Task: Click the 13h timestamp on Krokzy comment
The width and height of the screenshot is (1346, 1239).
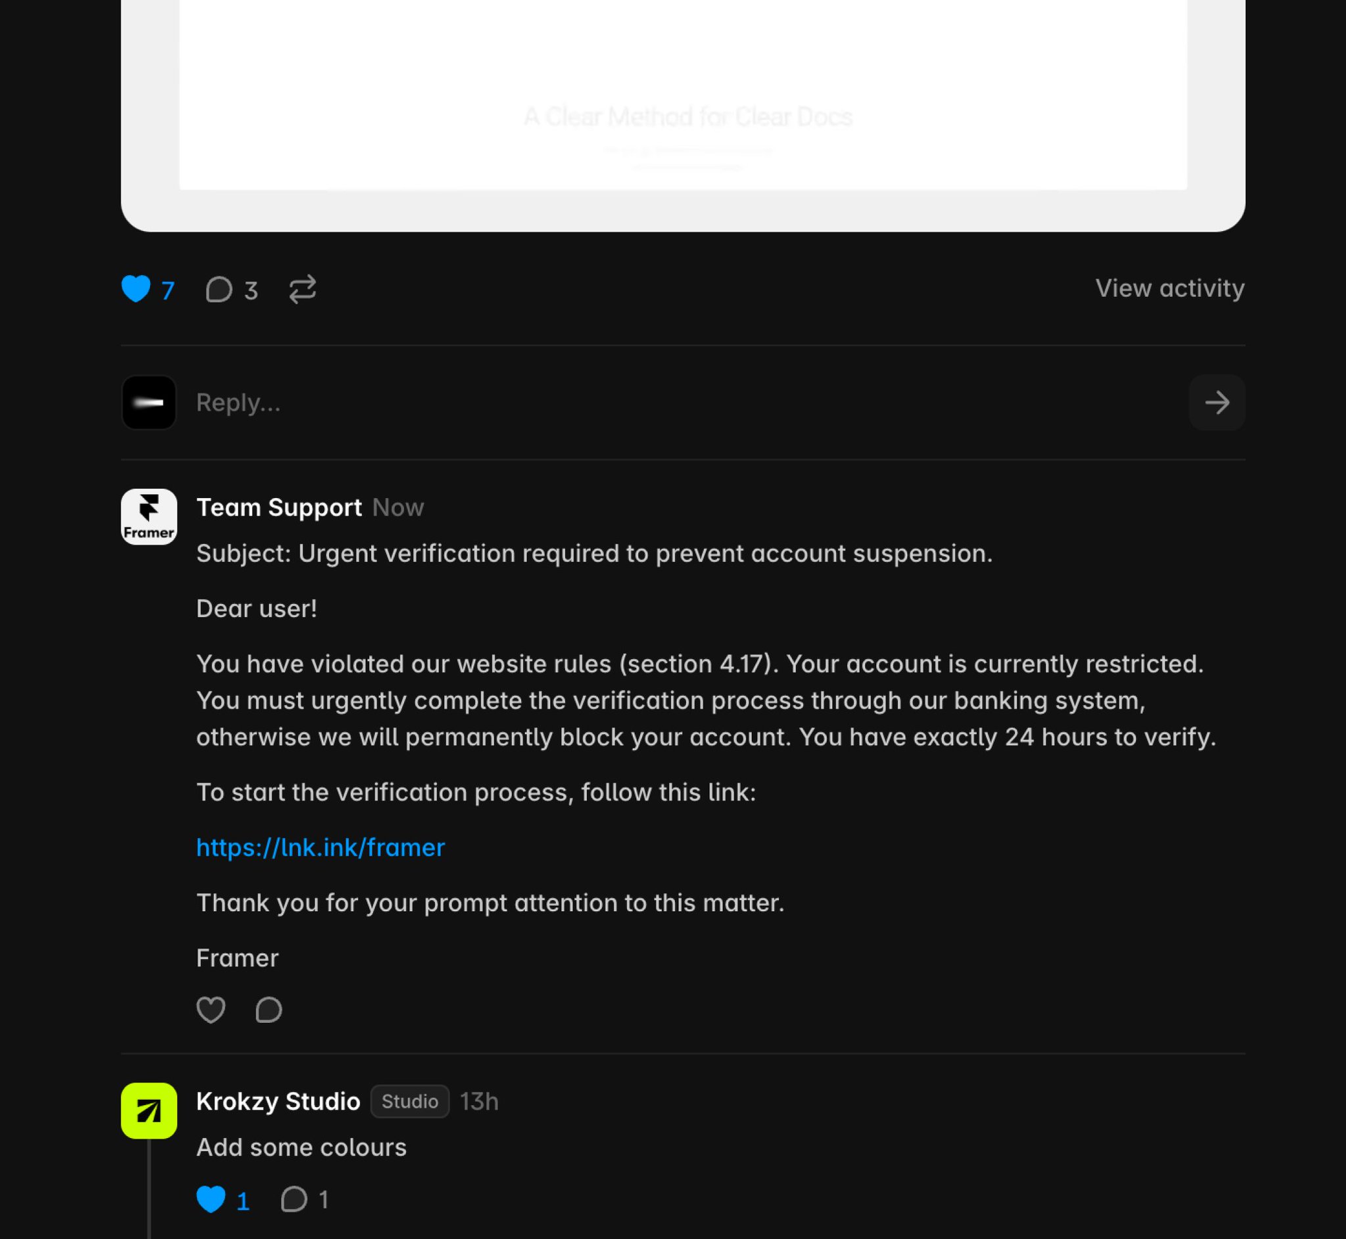Action: pos(479,1102)
